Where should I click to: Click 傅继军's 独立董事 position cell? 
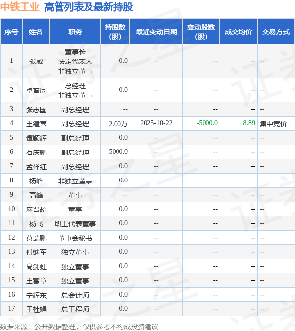75,252
